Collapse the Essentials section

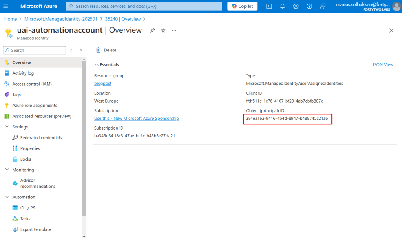coord(97,65)
